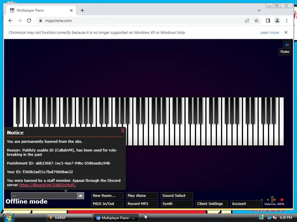Viewport: 297px width, 222px height.
Task: Go back using the browser back arrow
Action: coord(10,21)
